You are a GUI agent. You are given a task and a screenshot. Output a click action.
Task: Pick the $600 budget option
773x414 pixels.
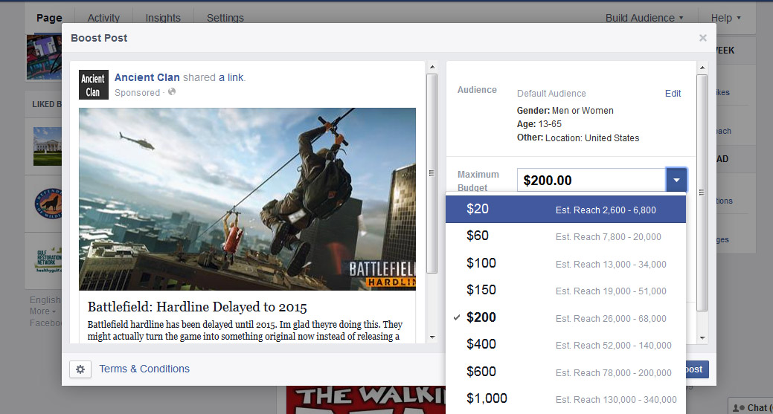[565, 372]
